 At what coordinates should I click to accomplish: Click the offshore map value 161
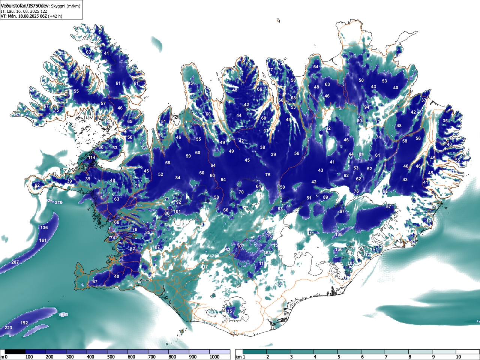[43, 241]
